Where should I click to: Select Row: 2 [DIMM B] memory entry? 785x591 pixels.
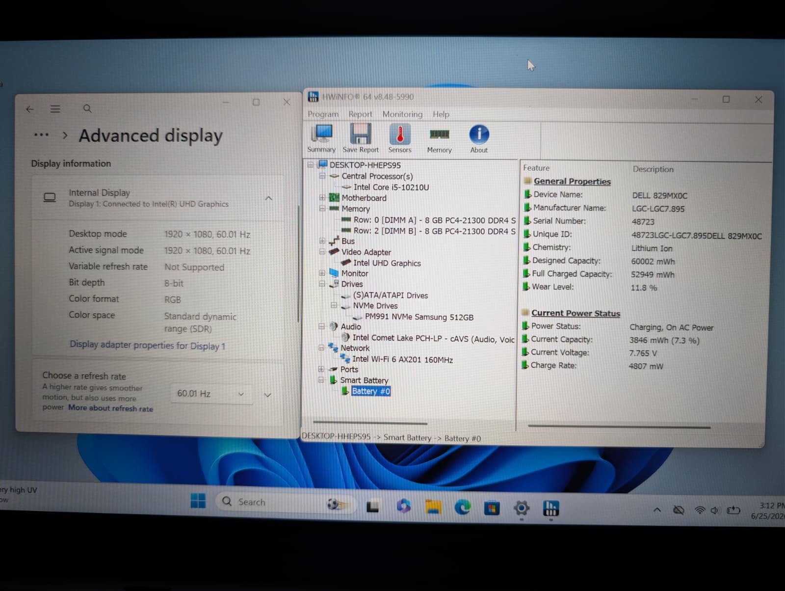tap(434, 231)
